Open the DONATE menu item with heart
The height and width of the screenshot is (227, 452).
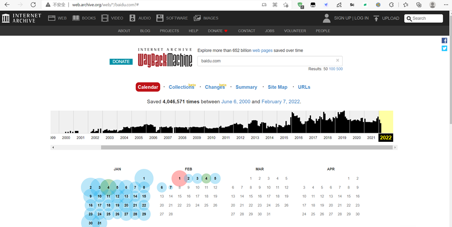(218, 31)
